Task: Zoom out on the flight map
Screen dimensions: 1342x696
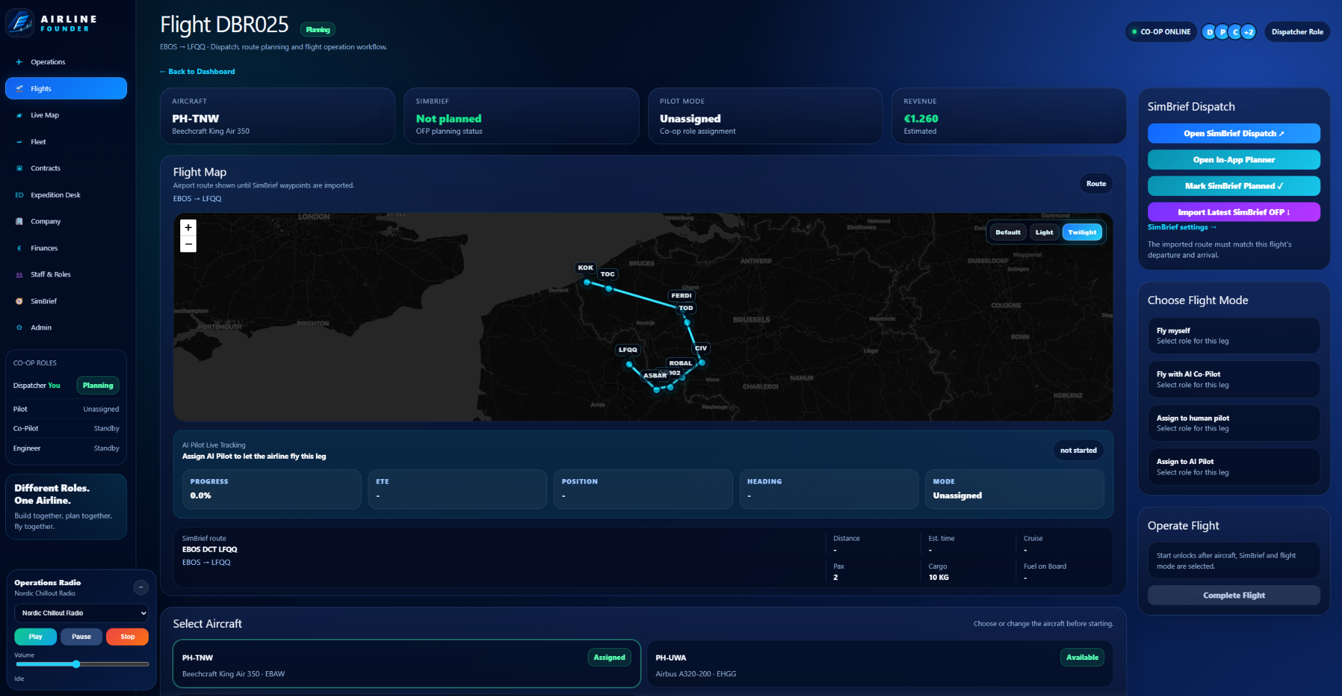Action: (188, 244)
